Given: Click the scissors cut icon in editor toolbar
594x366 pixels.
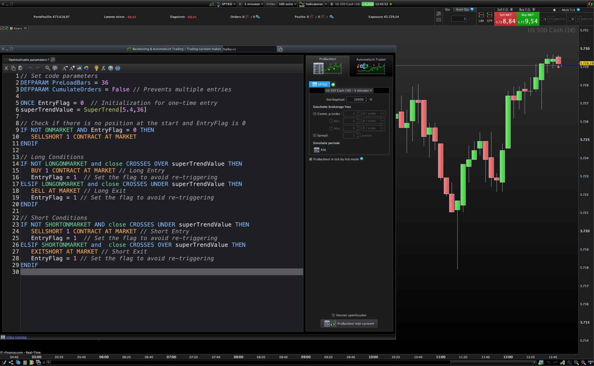Looking at the screenshot, I should (6, 68).
